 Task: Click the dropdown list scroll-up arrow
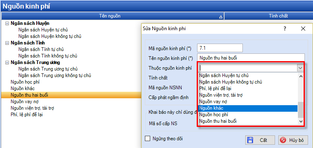point(301,76)
